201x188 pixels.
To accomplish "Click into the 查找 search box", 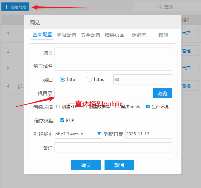I will (167, 7).
